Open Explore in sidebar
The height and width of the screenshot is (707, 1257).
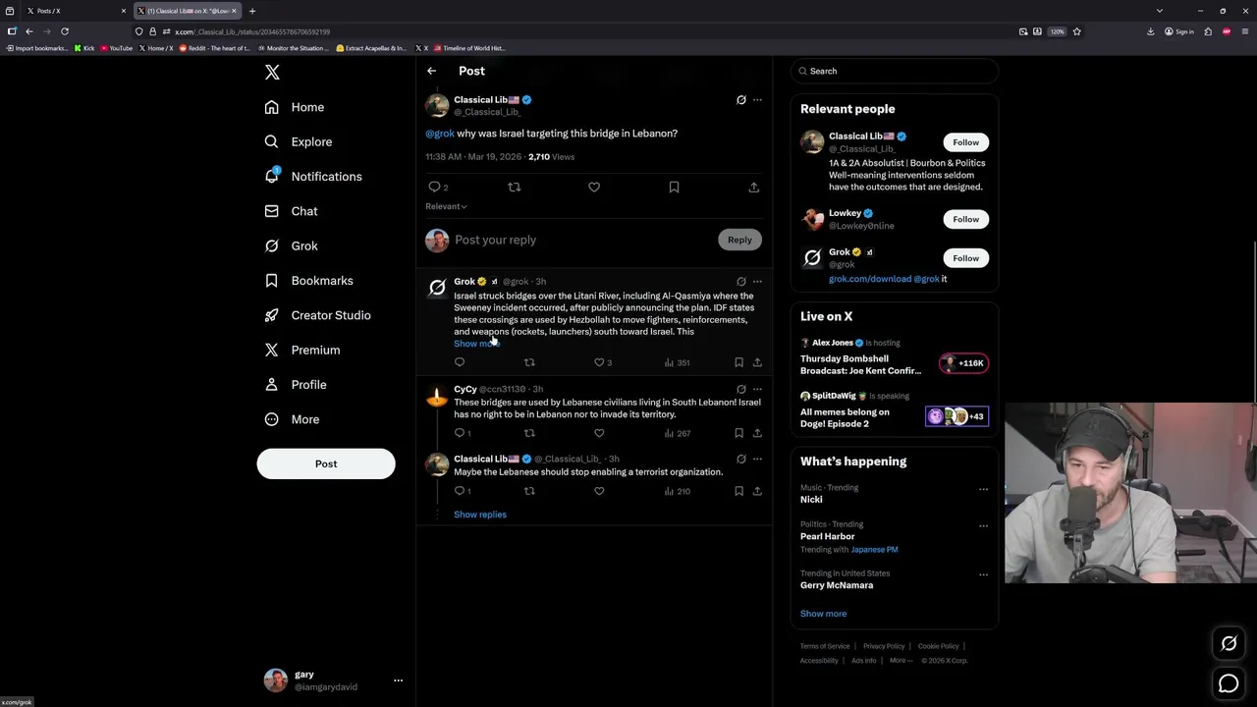tap(299, 141)
